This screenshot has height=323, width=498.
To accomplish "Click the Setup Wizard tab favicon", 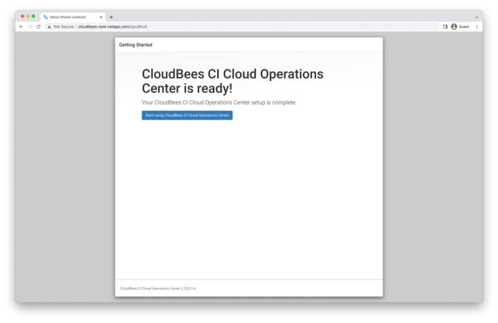I will pyautogui.click(x=46, y=17).
